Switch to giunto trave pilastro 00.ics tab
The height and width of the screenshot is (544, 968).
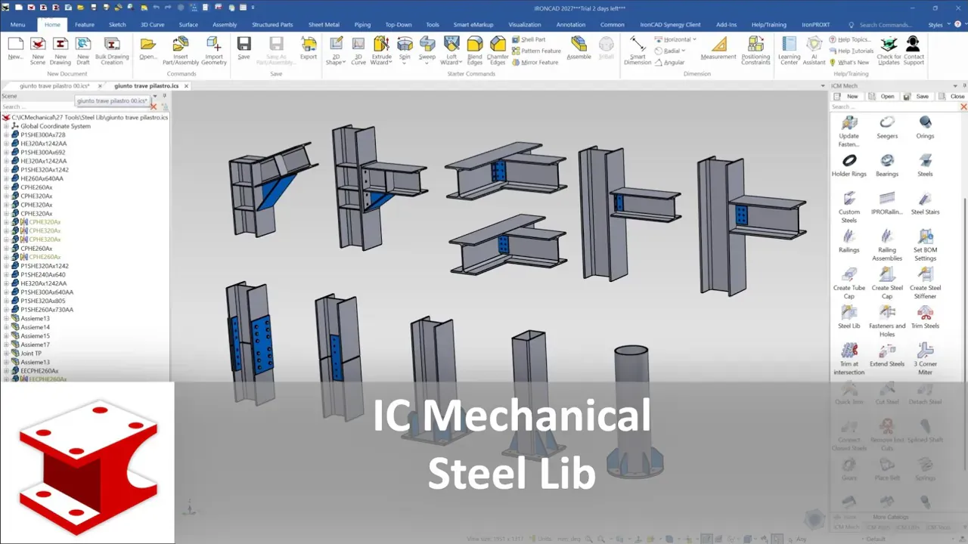[54, 86]
